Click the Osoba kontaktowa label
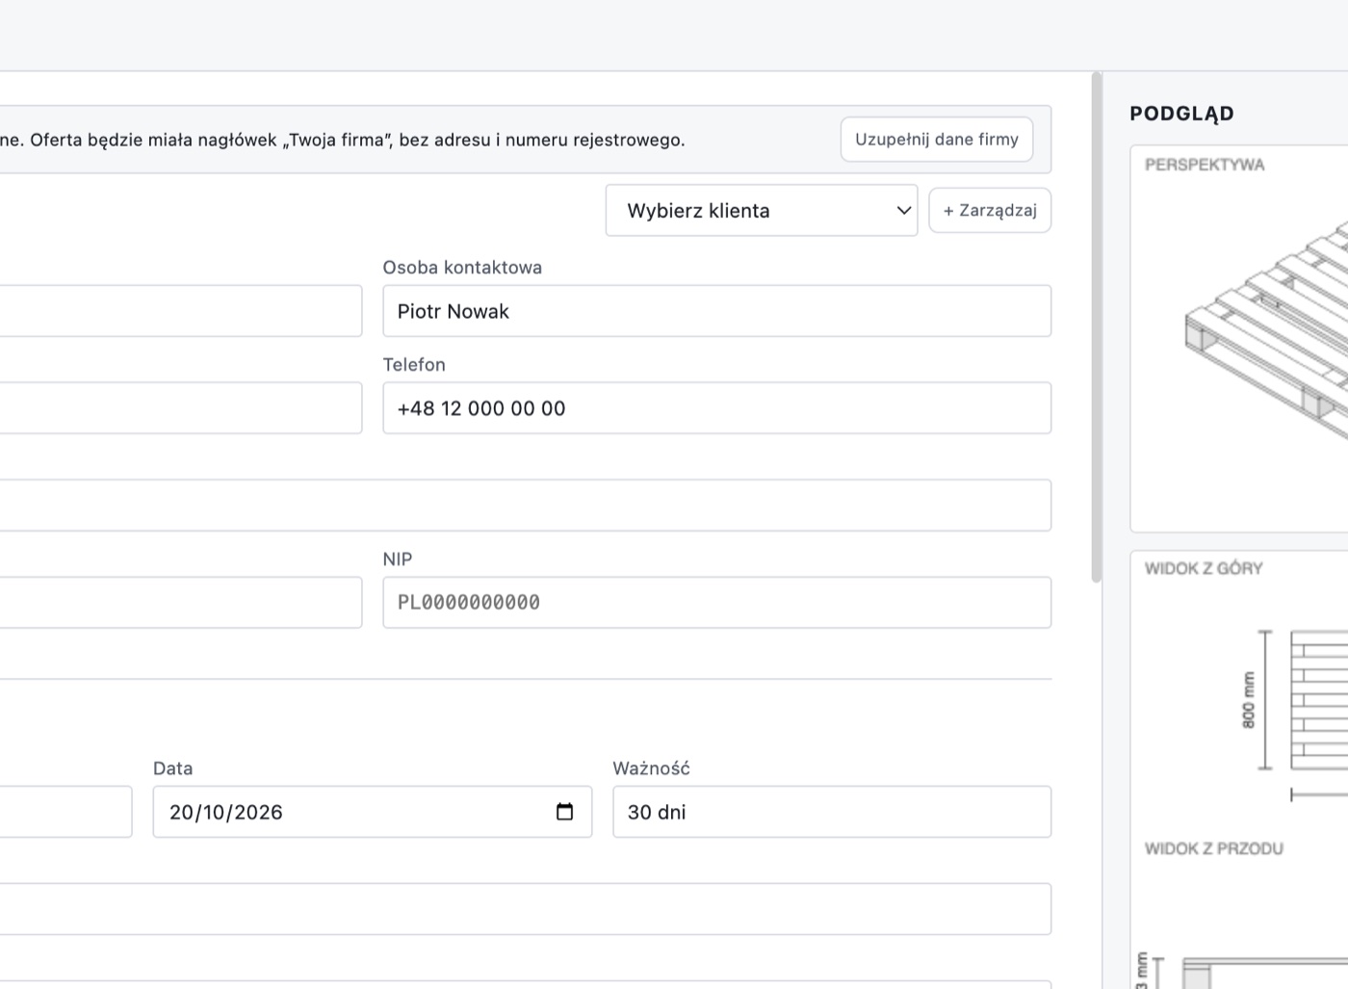The image size is (1348, 989). point(462,268)
